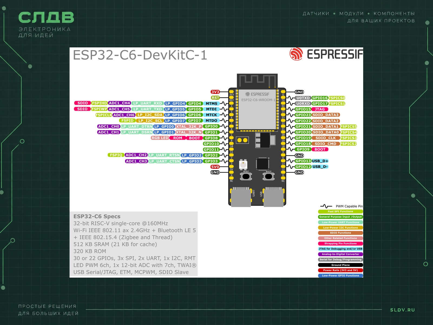The height and width of the screenshot is (325, 433).
Task: Select the Low-Power GPIO Functions legend swatch
Action: (340, 275)
